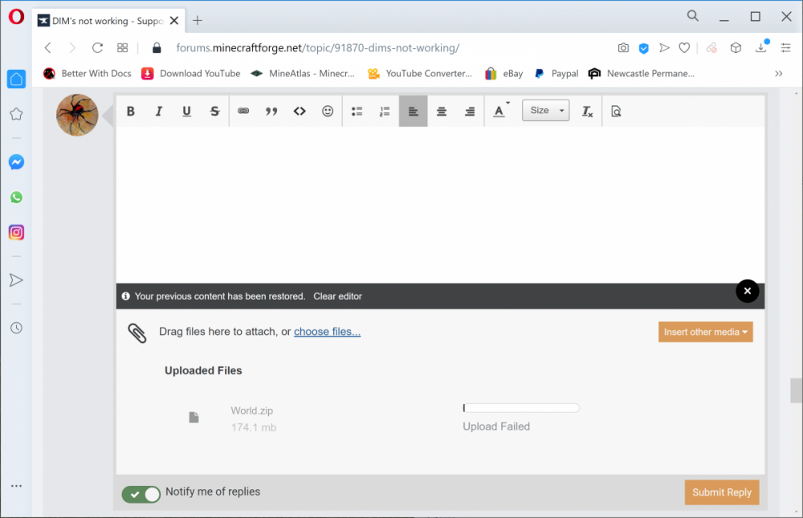Open WhatsApp in sidebar
803x518 pixels.
point(16,198)
